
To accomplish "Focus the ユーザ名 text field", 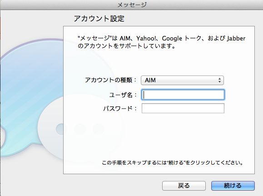I will pos(183,95).
